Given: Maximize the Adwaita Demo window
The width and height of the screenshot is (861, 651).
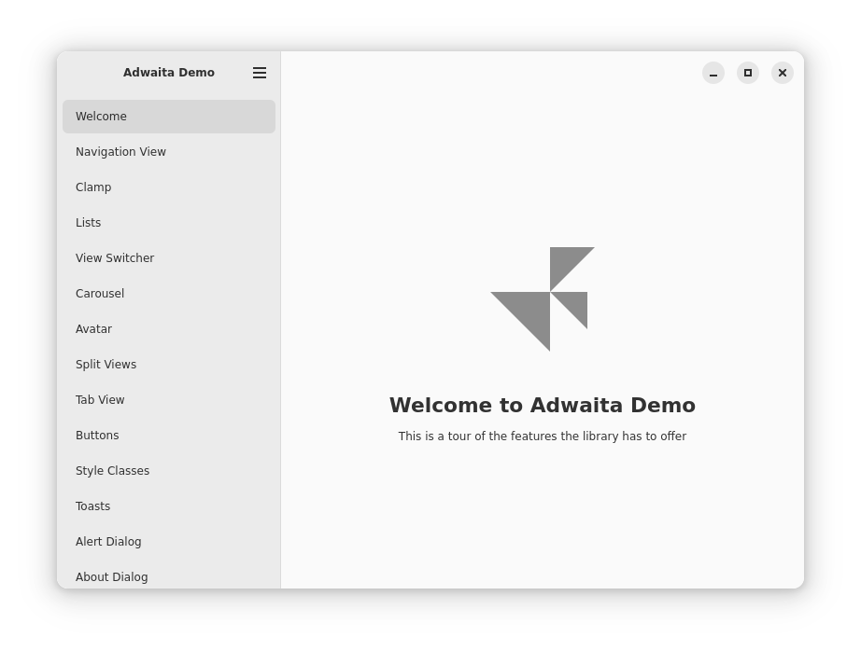Looking at the screenshot, I should pos(748,73).
